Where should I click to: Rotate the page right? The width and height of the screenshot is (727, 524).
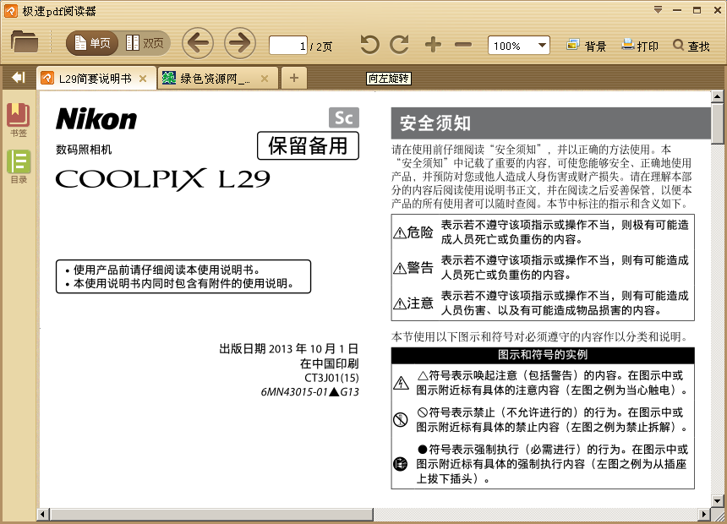point(401,43)
